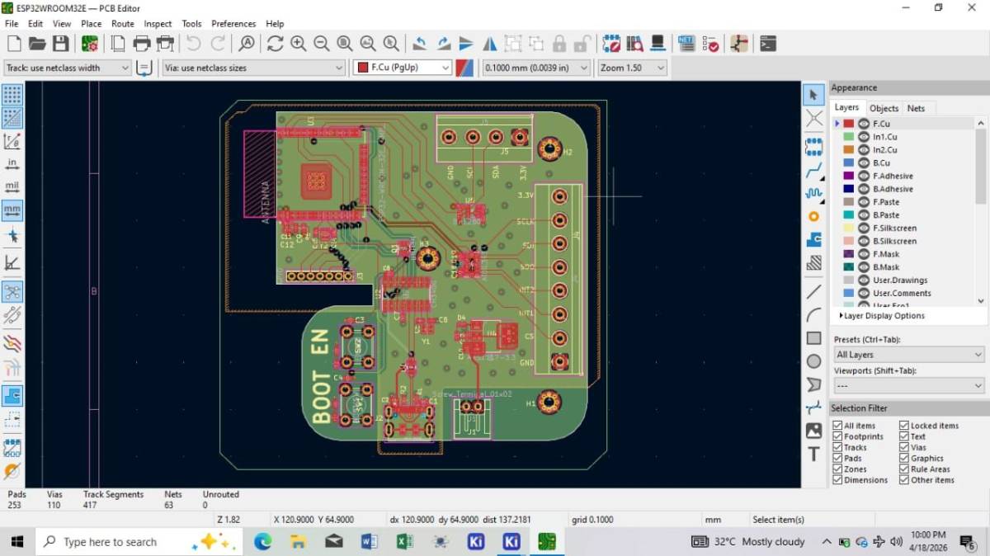The height and width of the screenshot is (556, 990).
Task: Open the Via sizes dropdown
Action: coord(253,68)
